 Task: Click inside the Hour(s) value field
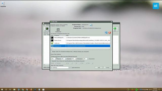63,59
